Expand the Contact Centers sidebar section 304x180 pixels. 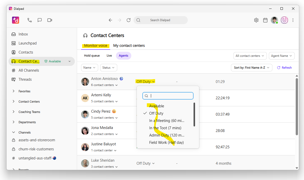click(29, 102)
